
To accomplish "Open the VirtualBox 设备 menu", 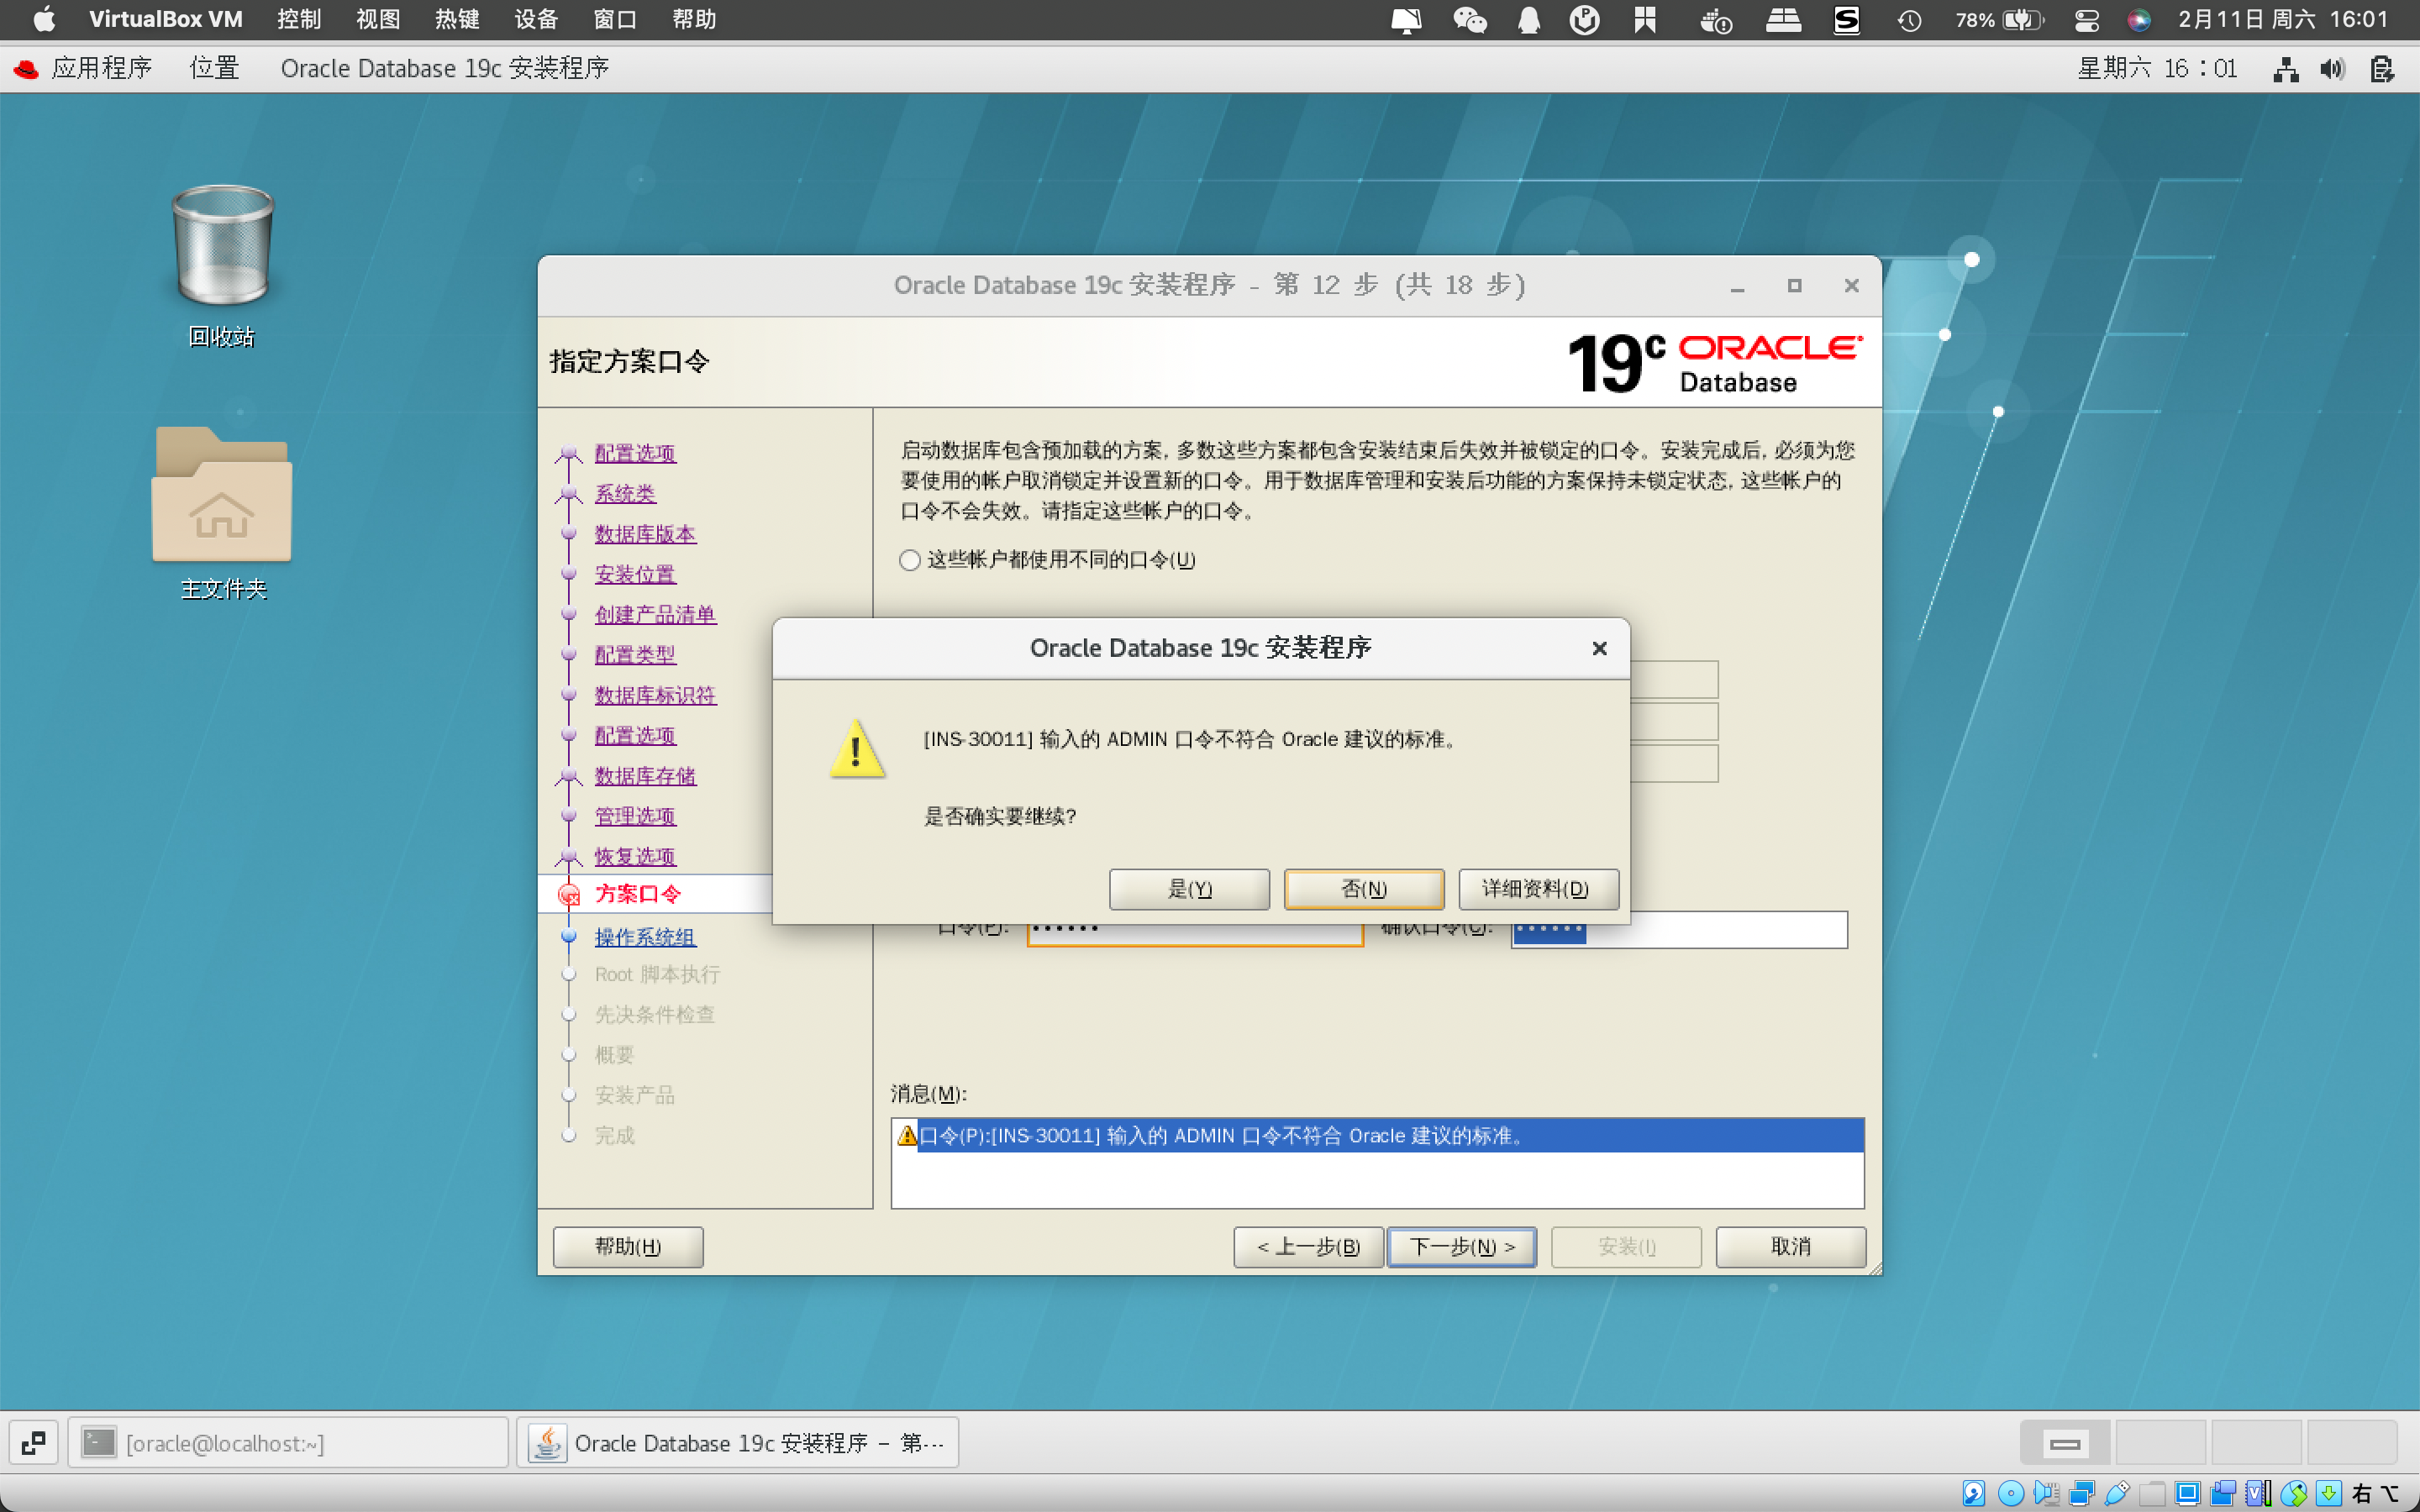I will pos(536,19).
